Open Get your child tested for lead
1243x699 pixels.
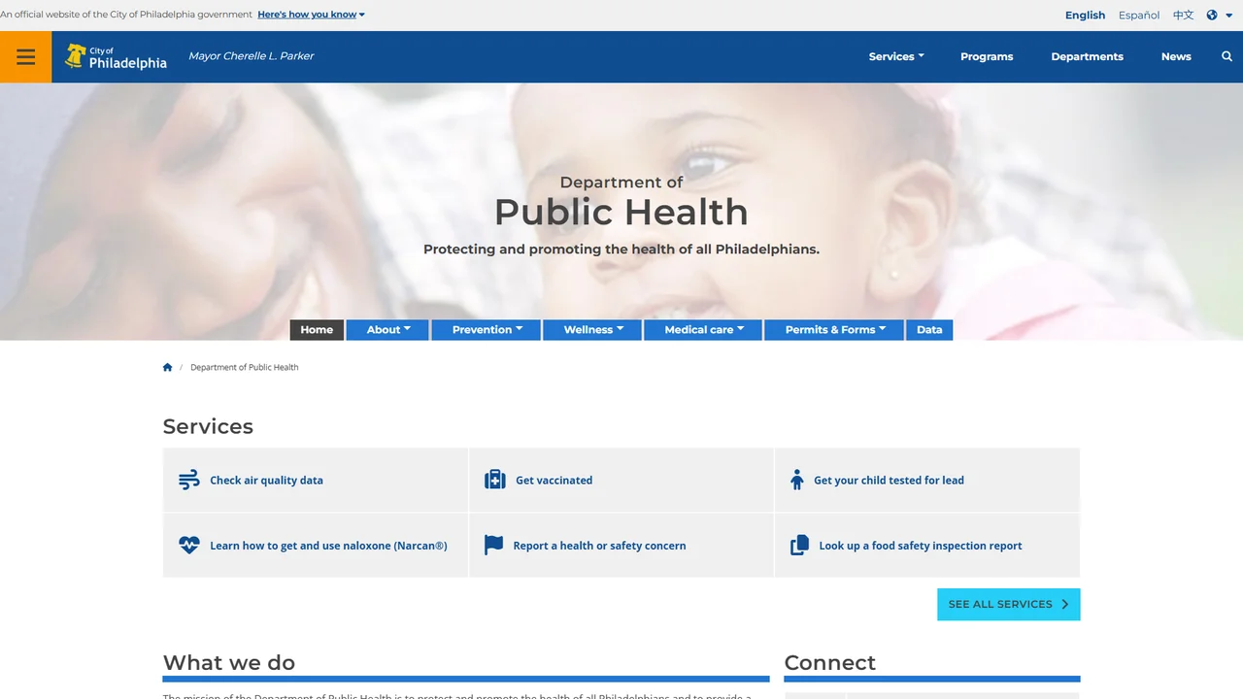tap(889, 480)
